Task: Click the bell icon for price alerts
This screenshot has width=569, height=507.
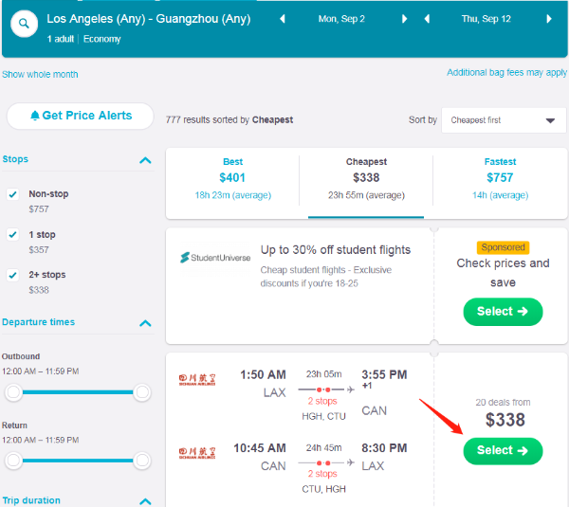Action: [35, 116]
